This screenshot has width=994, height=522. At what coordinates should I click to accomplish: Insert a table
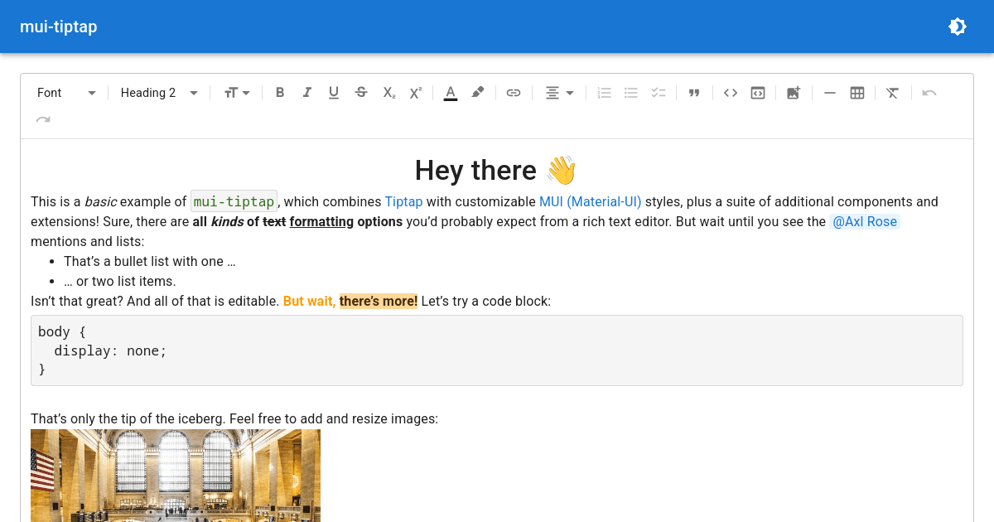point(857,93)
